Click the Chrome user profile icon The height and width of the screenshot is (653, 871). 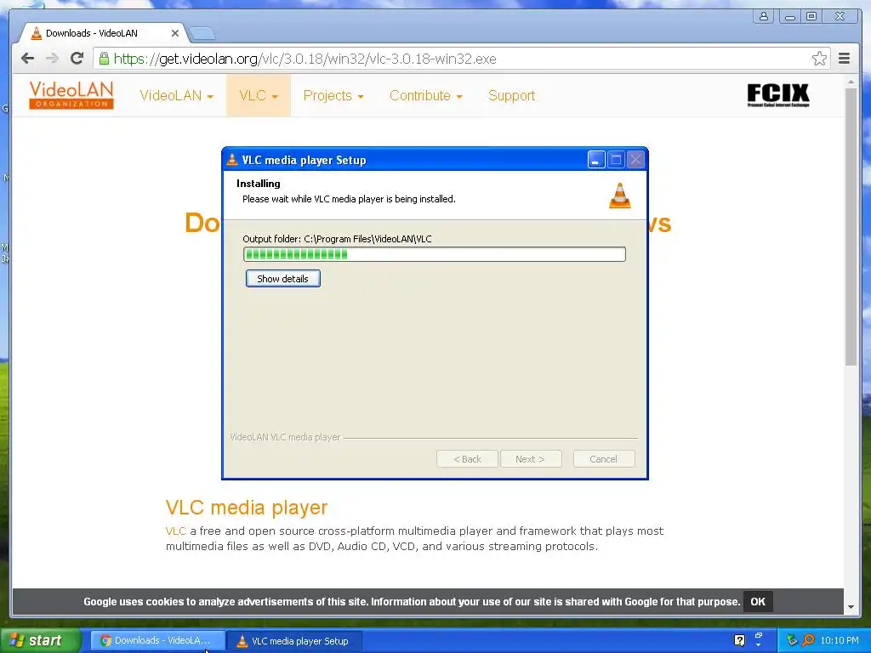pyautogui.click(x=764, y=16)
